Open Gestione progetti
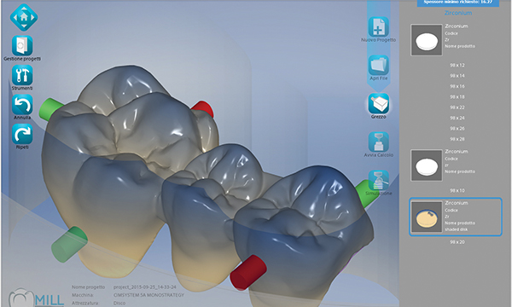Viewport: 512px width, 307px height. [x=22, y=46]
